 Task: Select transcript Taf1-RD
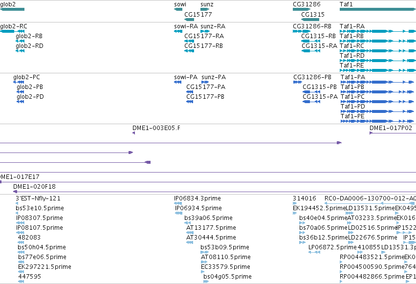pos(378,61)
